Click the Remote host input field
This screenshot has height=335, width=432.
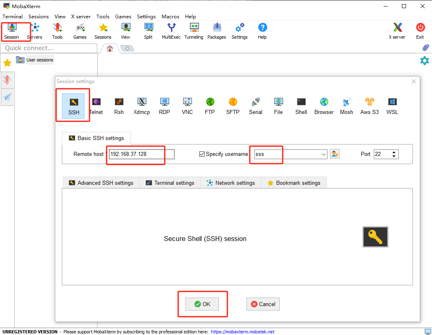(x=142, y=154)
